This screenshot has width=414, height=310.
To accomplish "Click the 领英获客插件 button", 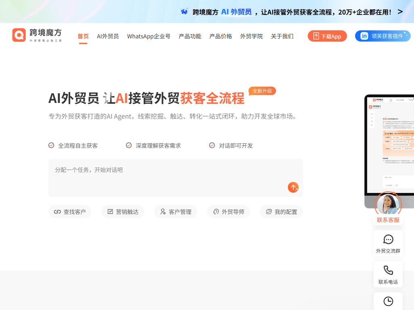I will (382, 36).
